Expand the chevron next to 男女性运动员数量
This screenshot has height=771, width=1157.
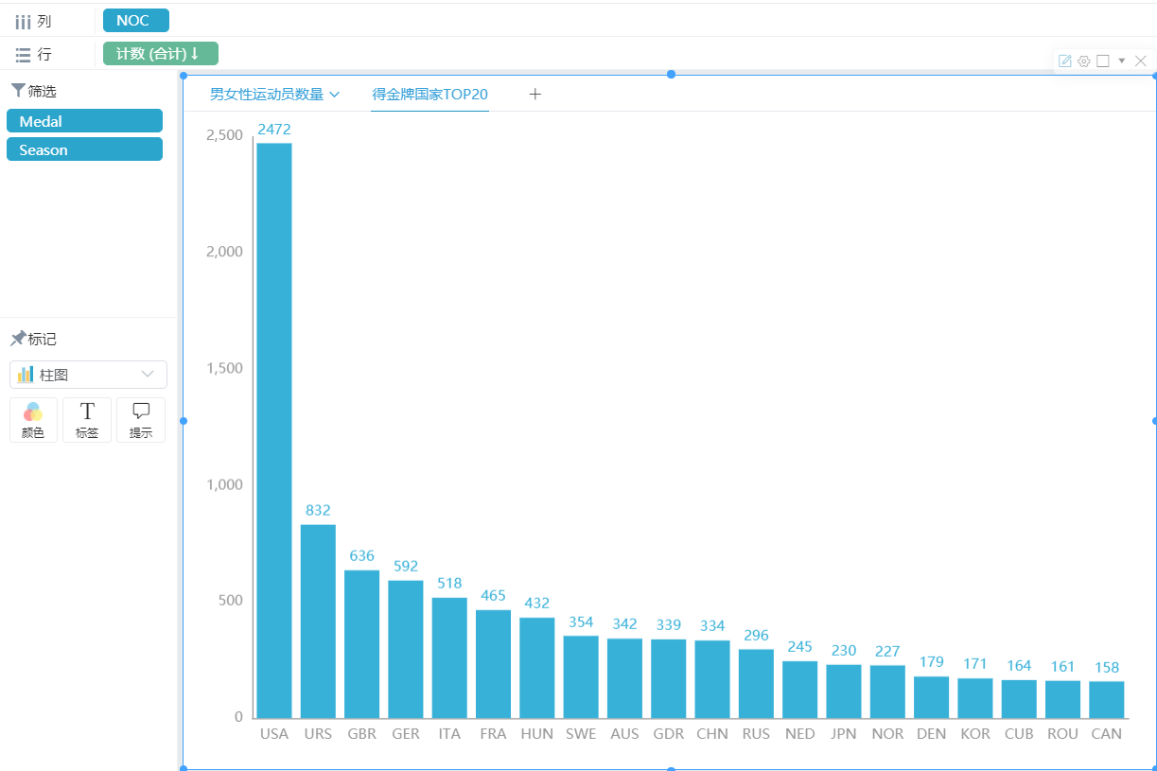334,94
